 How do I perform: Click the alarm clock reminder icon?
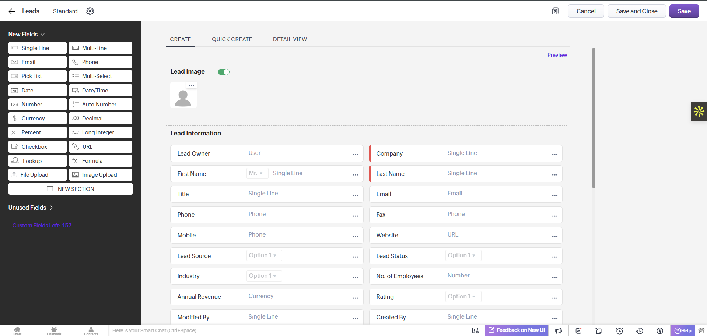click(620, 330)
